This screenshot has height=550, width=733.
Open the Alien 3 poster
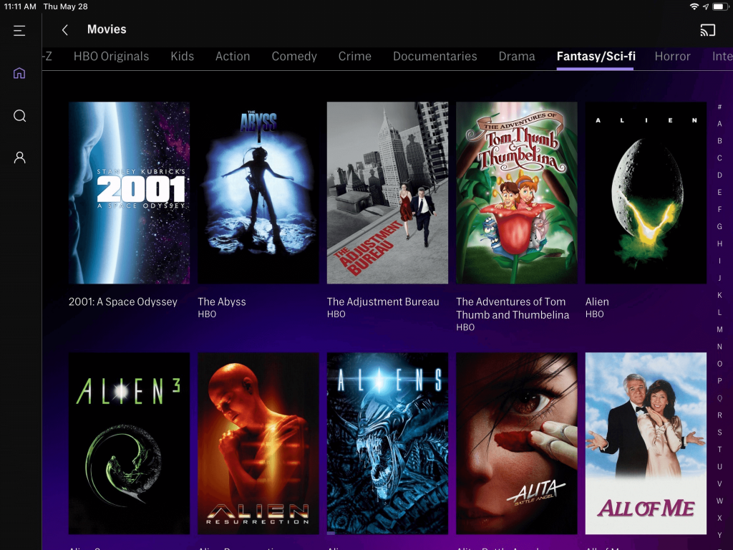(x=129, y=443)
